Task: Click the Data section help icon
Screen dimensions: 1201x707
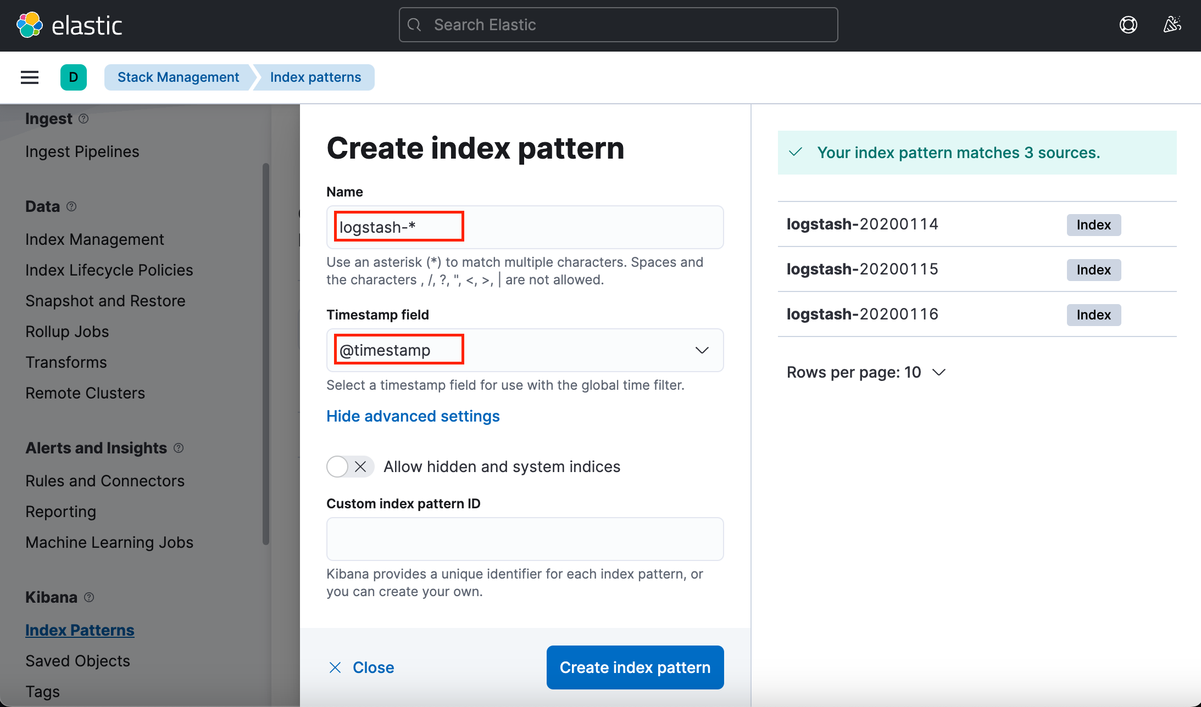Action: pos(71,206)
